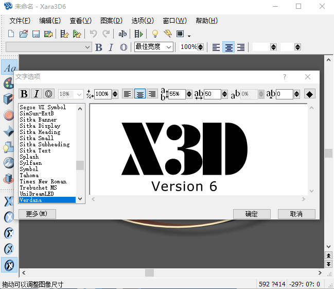Toggle Outline in the text options dialog
This screenshot has width=334, height=289.
click(x=49, y=94)
